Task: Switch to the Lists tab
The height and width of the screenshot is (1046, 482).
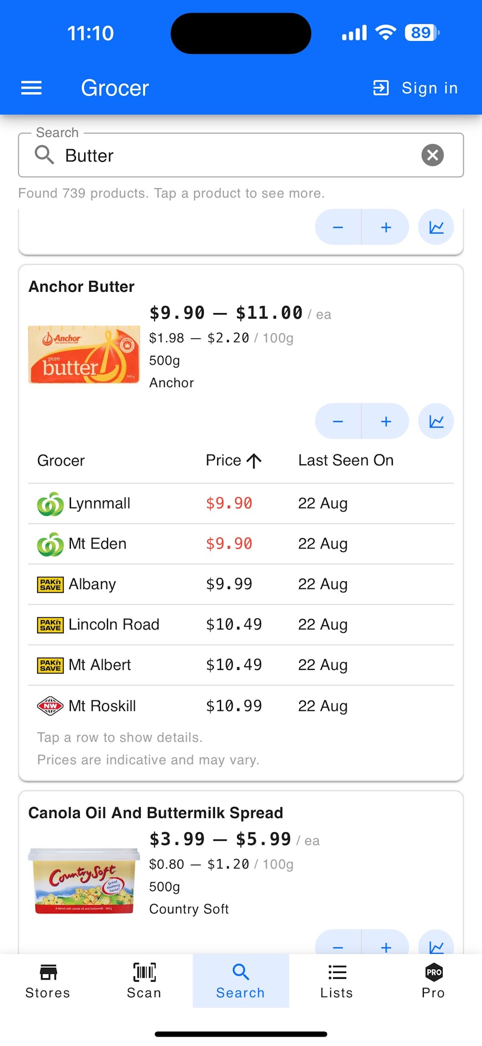Action: (x=337, y=981)
